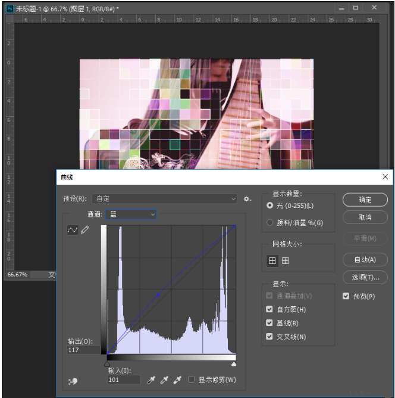Select the top-right curve endpoint
Image resolution: width=395 pixels, height=398 pixels.
point(234,226)
